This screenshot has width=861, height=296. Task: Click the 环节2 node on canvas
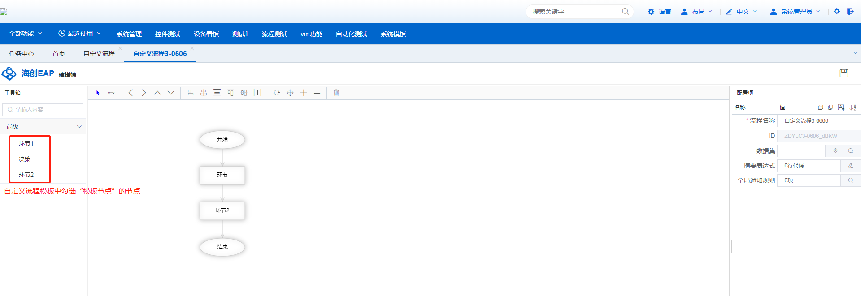pyautogui.click(x=222, y=210)
